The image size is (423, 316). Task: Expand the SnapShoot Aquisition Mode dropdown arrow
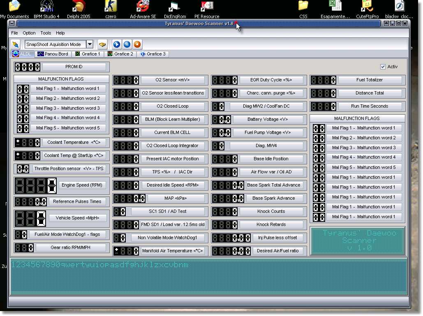[90, 44]
